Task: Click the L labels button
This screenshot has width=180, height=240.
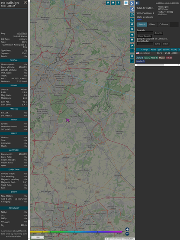Action: point(132,20)
